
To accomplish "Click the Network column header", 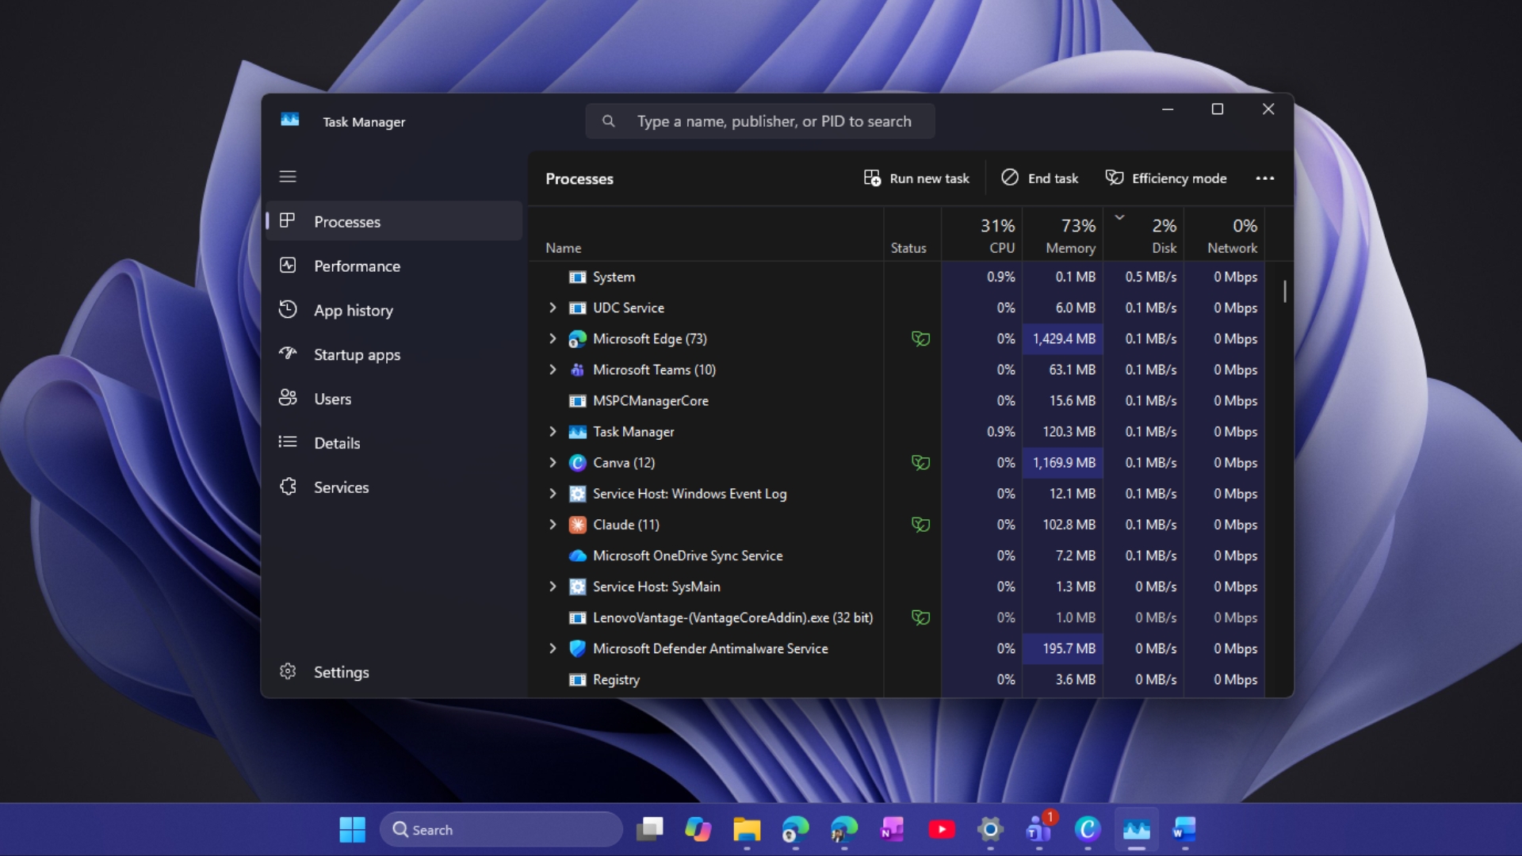I will coord(1224,235).
